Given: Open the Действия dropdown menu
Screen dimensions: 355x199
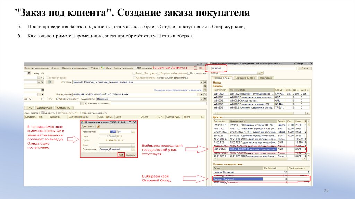Looking at the screenshot, I should click(x=88, y=126).
